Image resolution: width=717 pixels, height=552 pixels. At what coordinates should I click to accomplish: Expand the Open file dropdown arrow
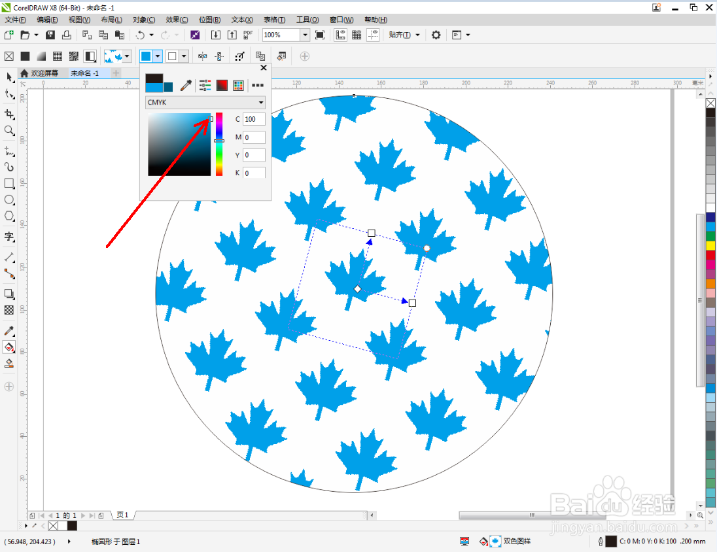[x=36, y=35]
